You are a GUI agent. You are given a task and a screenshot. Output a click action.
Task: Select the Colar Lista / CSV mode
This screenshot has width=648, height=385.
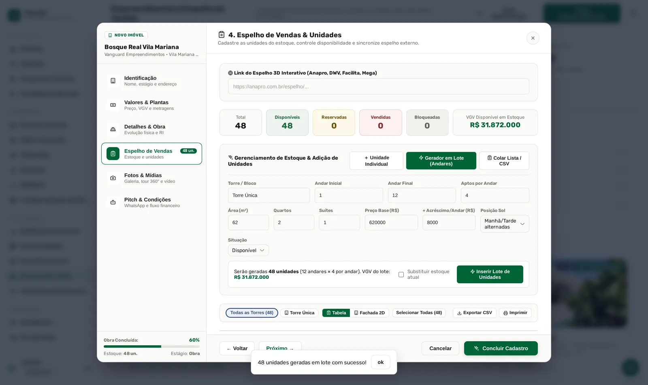[504, 160]
